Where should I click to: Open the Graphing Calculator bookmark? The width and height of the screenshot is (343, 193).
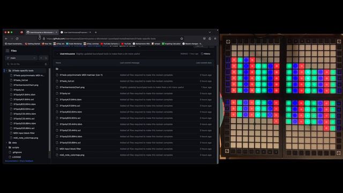171,44
